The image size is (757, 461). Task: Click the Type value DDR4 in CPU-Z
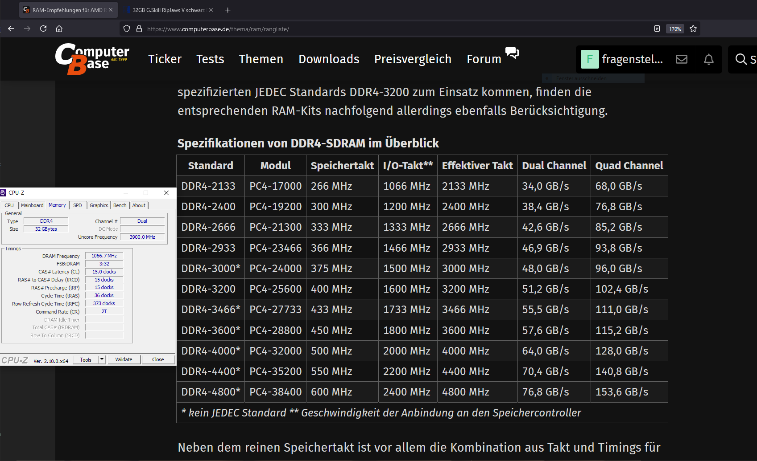[x=46, y=221]
